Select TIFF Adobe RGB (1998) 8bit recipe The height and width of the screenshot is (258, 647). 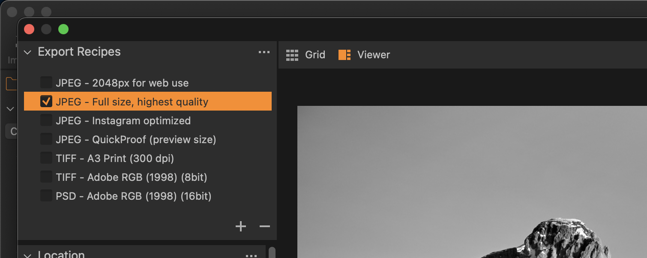(131, 177)
